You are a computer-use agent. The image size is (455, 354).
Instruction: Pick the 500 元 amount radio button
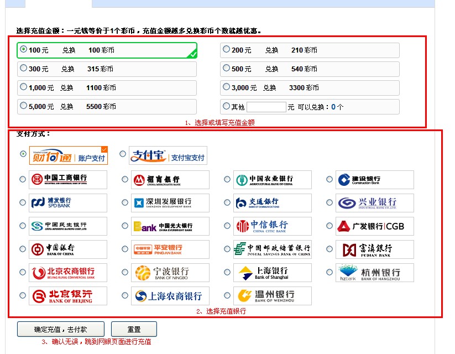[226, 68]
